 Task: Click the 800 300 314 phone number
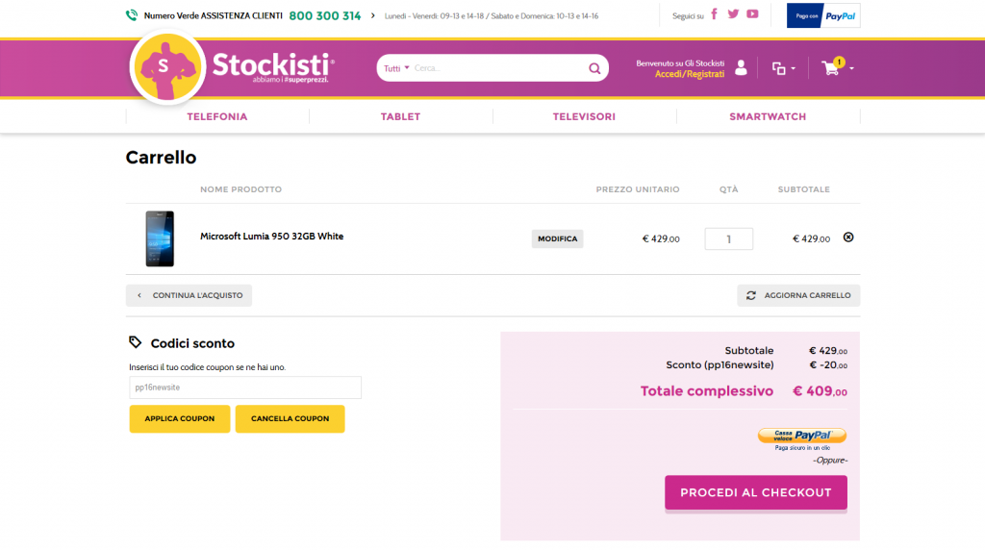pos(325,15)
